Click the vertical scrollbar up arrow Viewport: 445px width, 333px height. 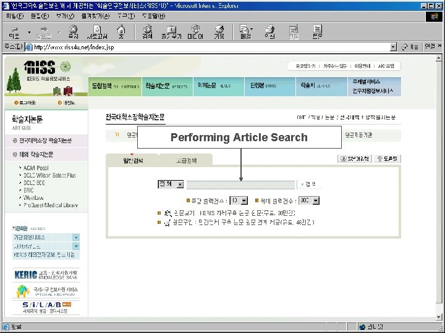[x=438, y=58]
